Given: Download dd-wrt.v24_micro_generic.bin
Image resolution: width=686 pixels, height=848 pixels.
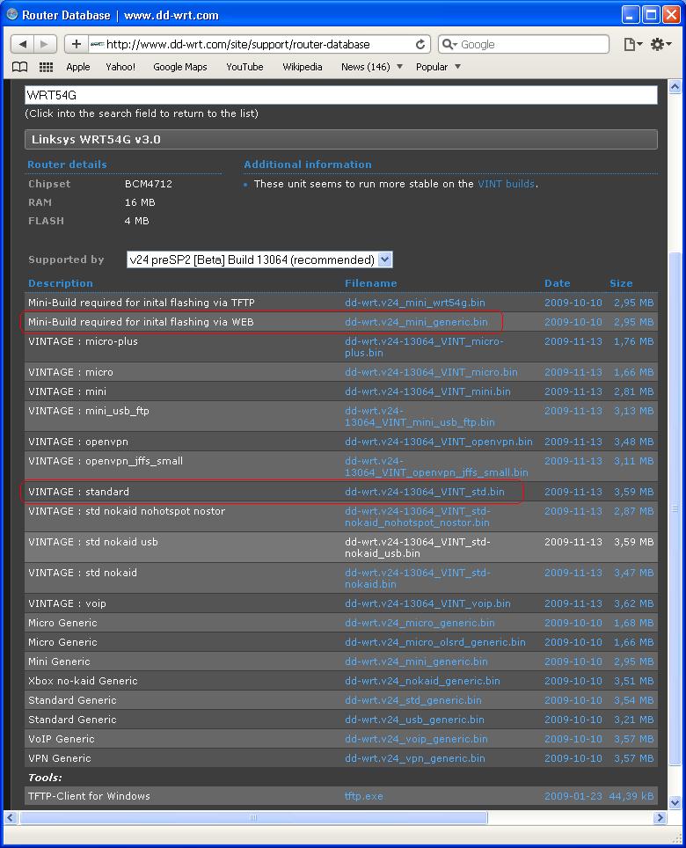Looking at the screenshot, I should (420, 623).
